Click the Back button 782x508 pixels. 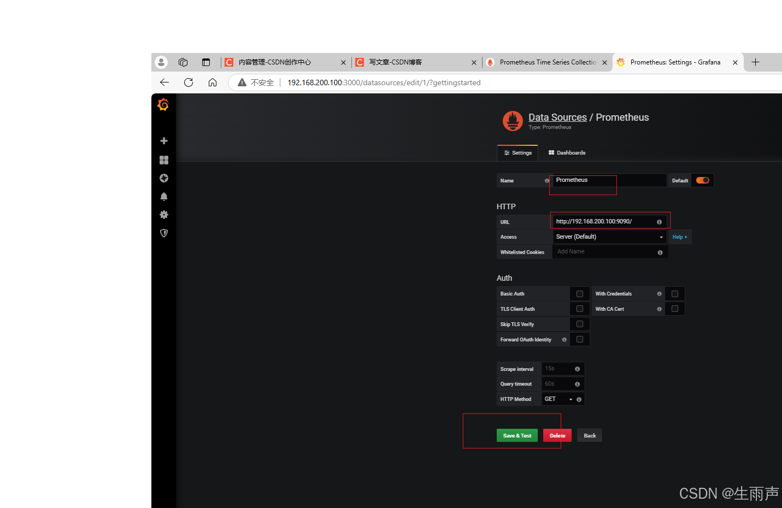point(590,435)
